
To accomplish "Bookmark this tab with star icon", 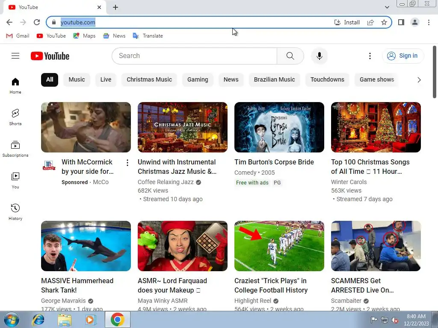I will click(x=384, y=22).
